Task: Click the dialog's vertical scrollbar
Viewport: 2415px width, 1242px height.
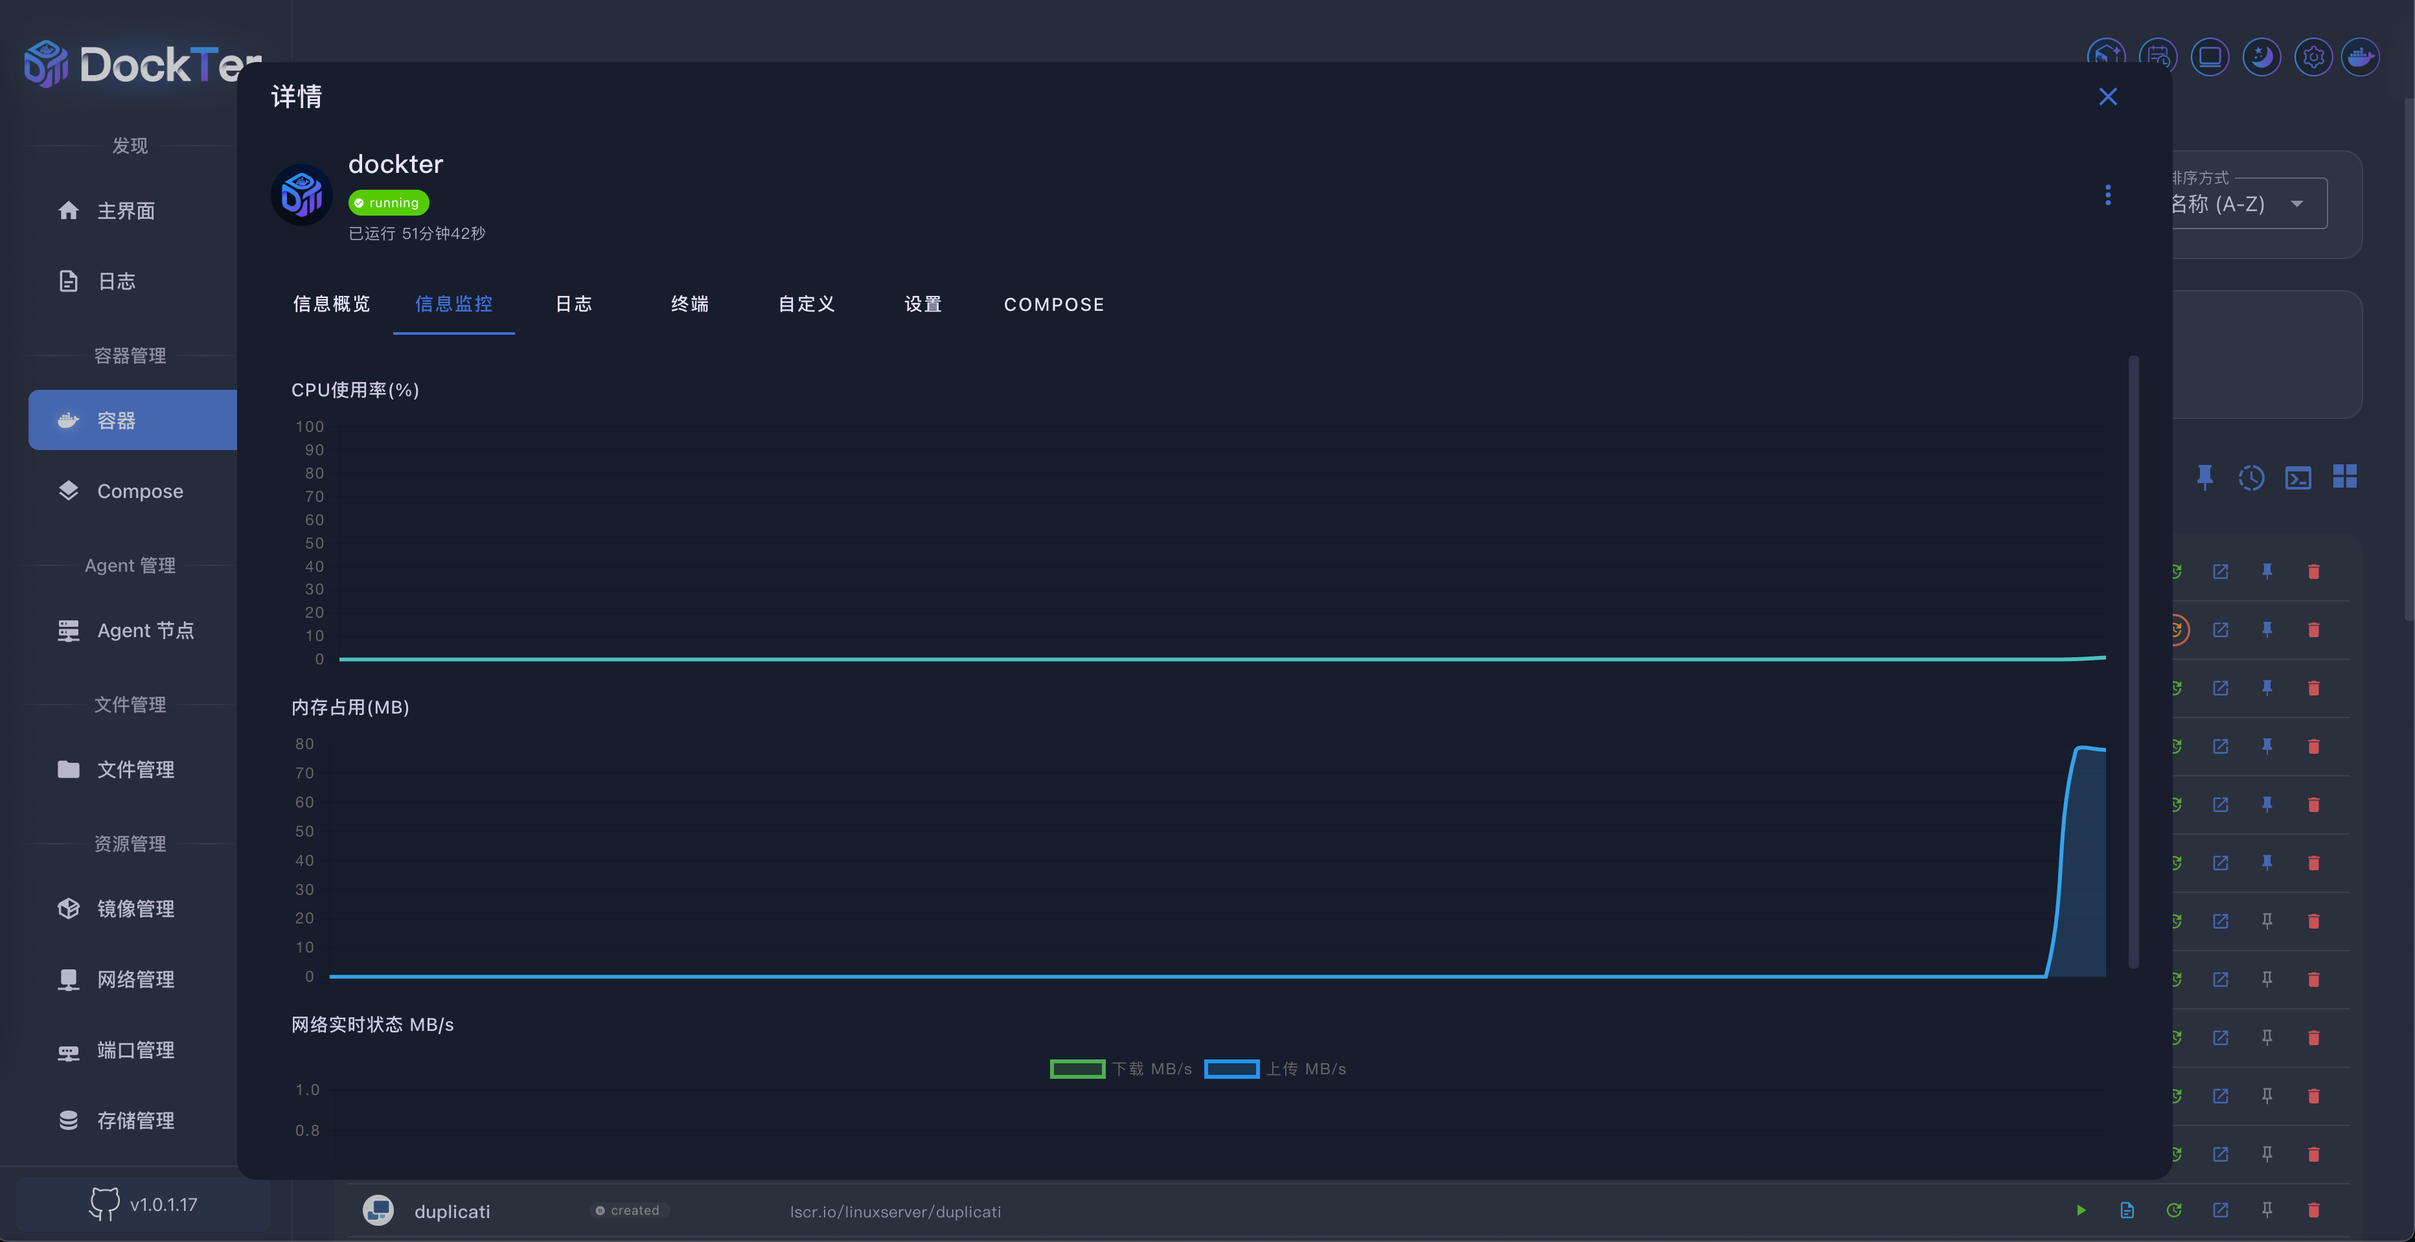Action: 2133,656
